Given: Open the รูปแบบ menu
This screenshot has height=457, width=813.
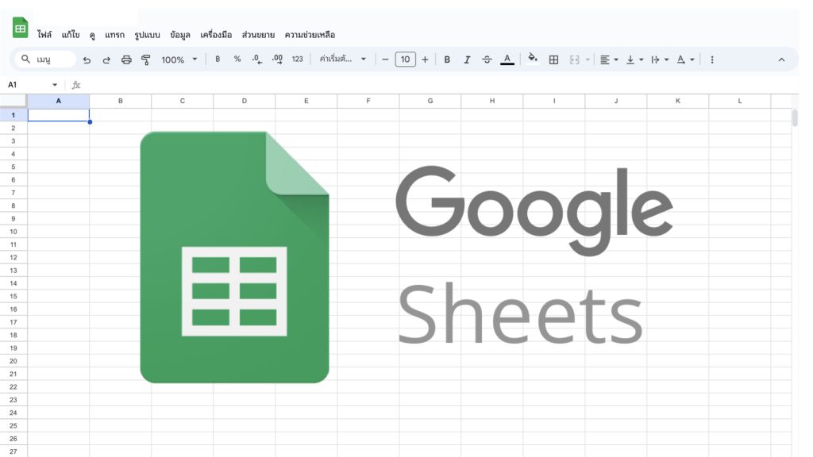Looking at the screenshot, I should click(x=148, y=35).
